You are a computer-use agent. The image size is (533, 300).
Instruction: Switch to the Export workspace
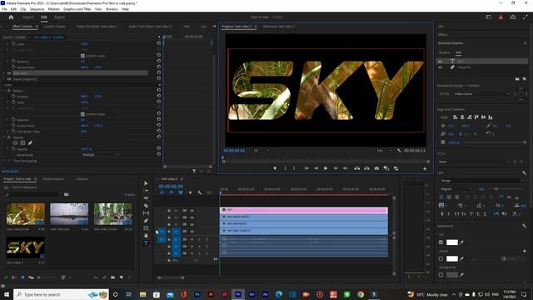click(x=59, y=17)
